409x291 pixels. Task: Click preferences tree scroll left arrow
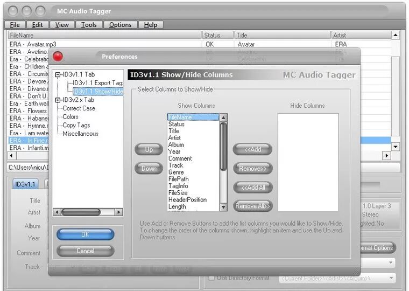[57, 212]
